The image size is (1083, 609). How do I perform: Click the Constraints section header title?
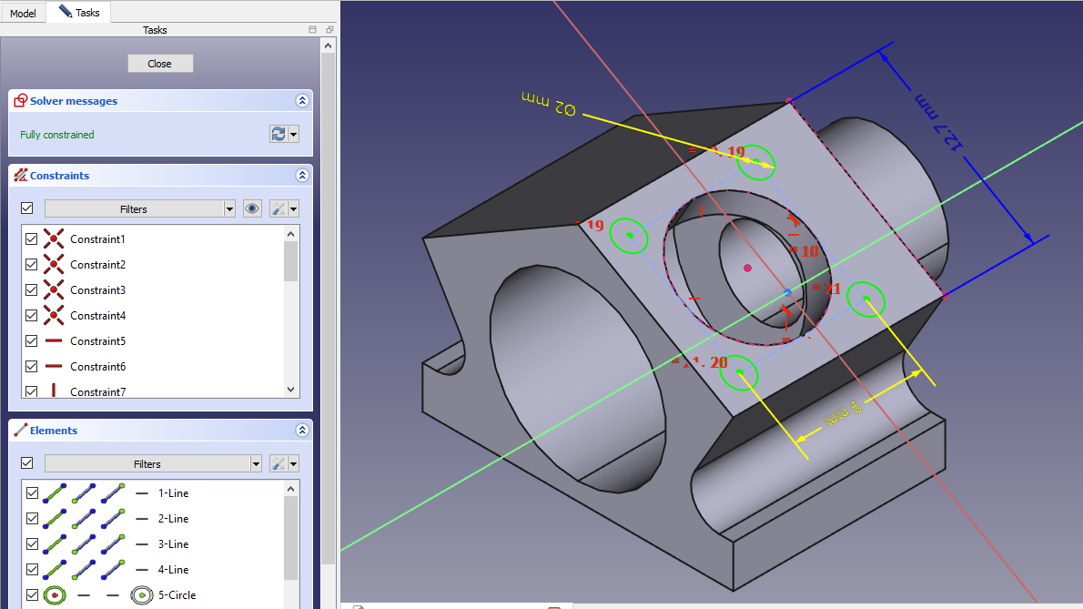(59, 176)
